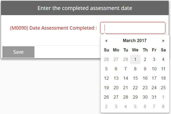Select Saturday March 4
Image resolution: width=171 pixels, height=114 pixels.
click(x=163, y=59)
